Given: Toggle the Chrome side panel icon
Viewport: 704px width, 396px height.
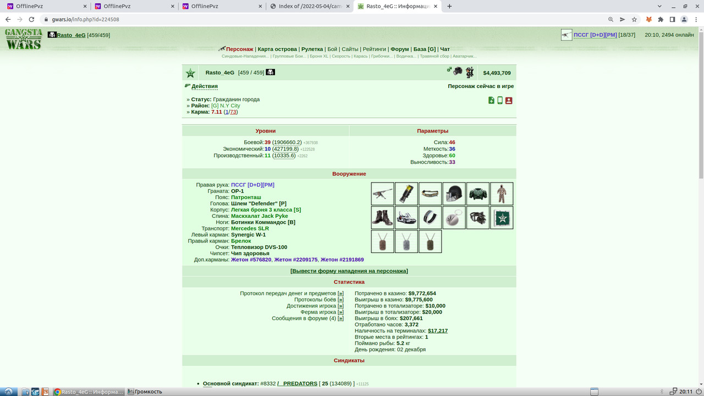Looking at the screenshot, I should coord(672,19).
